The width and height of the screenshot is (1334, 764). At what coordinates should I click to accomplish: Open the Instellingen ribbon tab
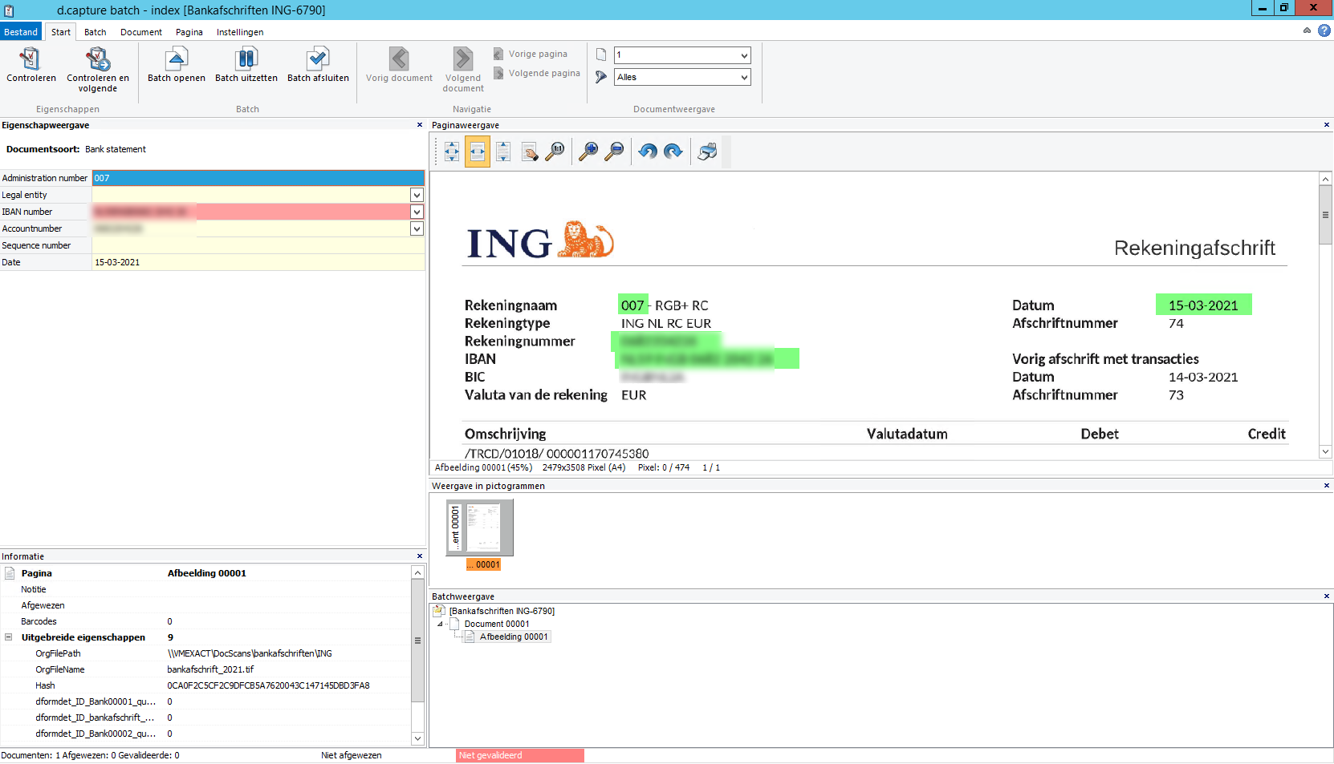coord(239,32)
